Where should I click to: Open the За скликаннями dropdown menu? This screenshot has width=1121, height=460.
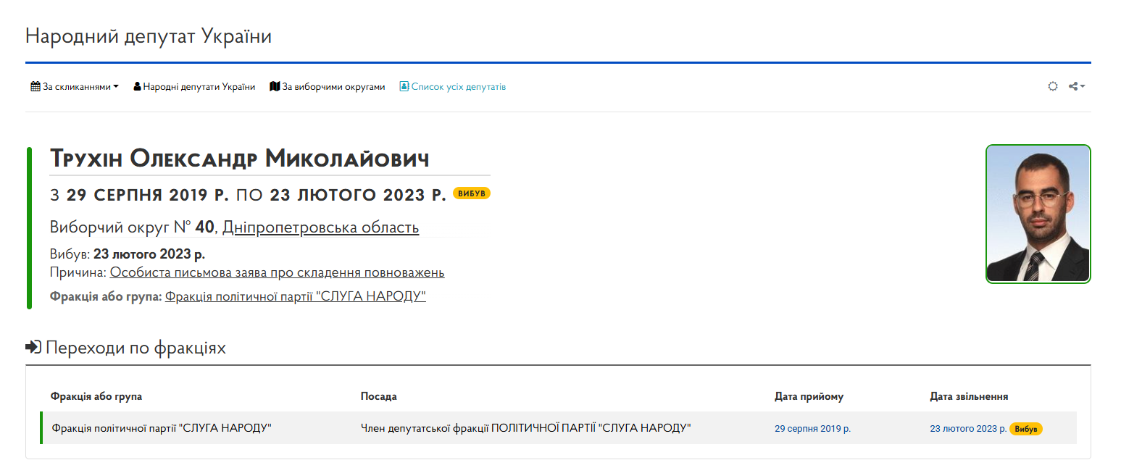point(75,87)
